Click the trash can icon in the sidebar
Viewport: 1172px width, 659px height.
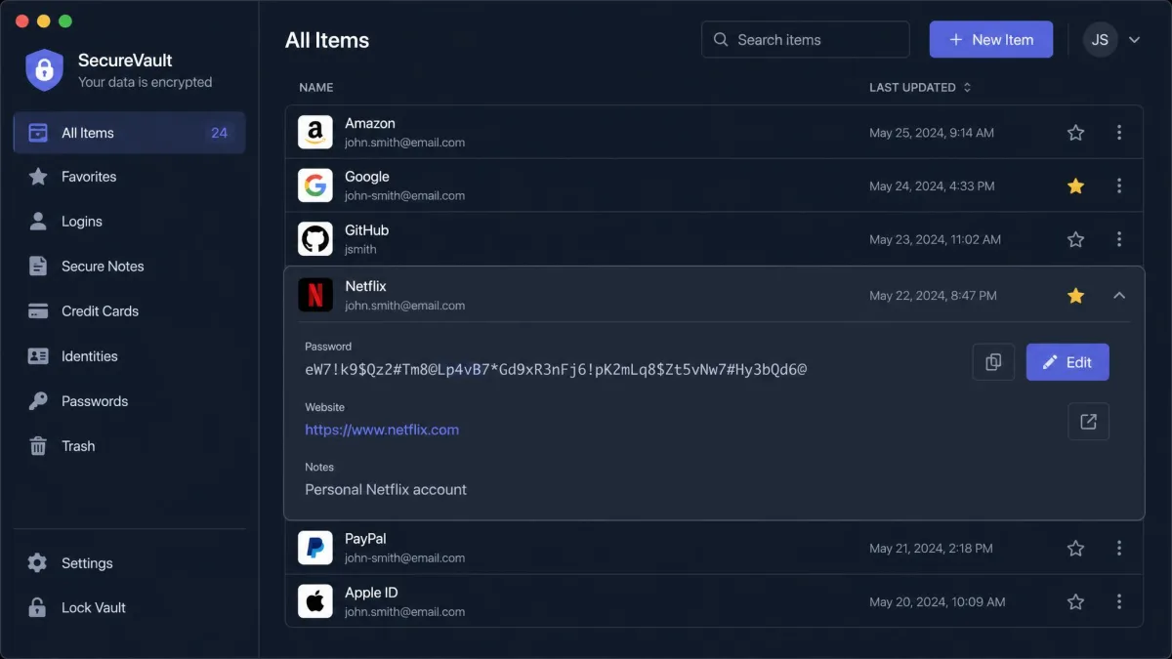(x=38, y=446)
